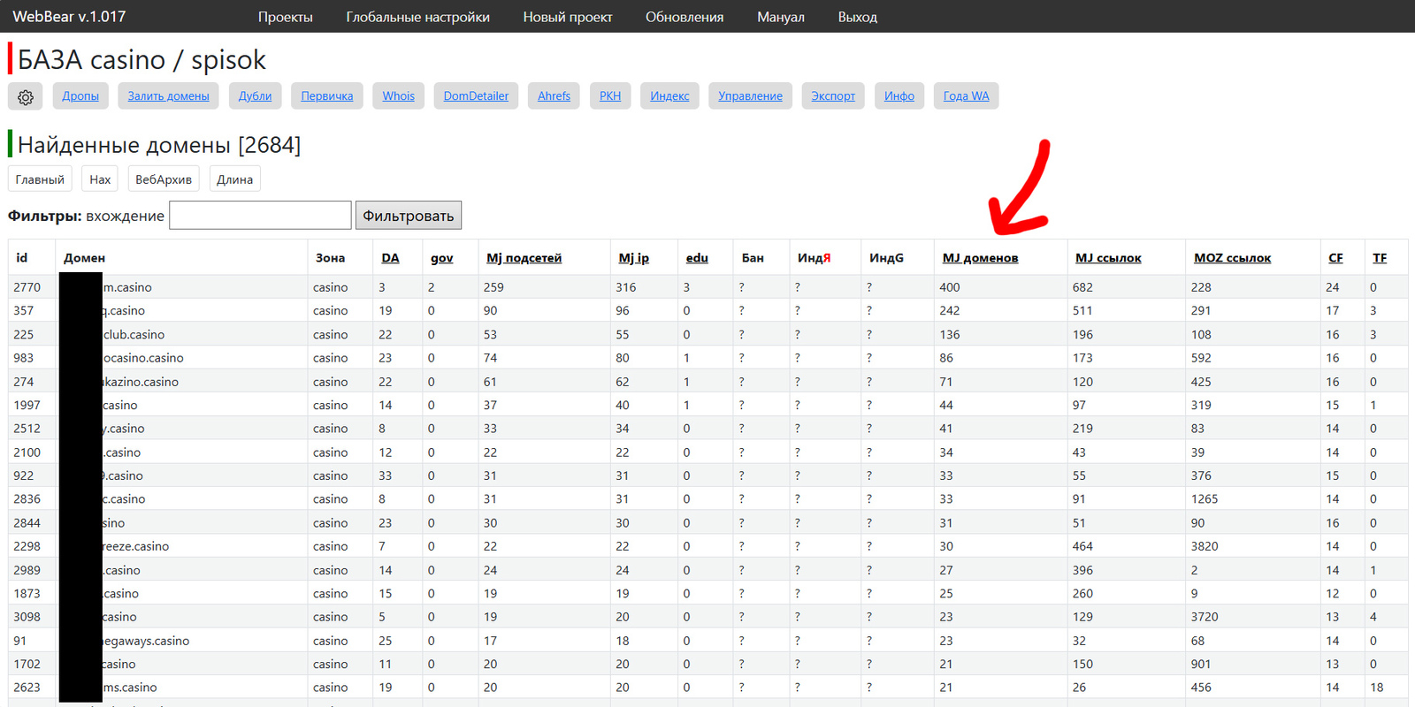Open Глобальные настройки in top menu

(417, 17)
